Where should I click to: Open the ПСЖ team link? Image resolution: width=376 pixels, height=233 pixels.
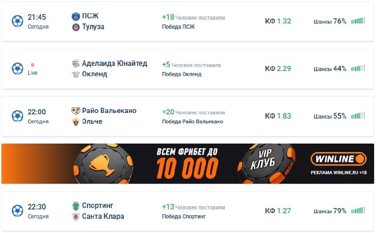tap(90, 16)
